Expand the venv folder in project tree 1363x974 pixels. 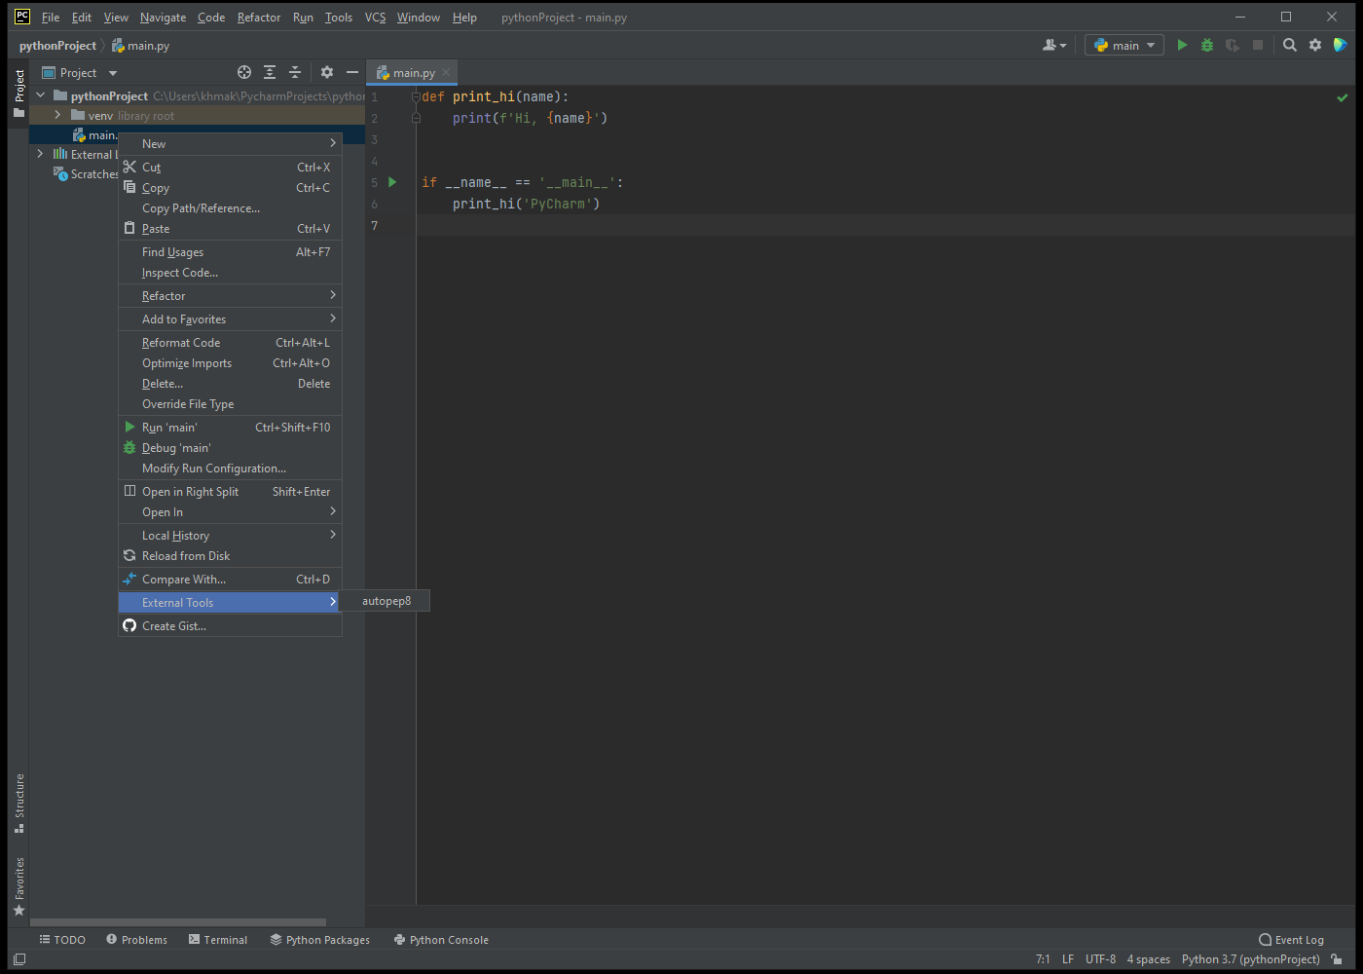coord(57,115)
